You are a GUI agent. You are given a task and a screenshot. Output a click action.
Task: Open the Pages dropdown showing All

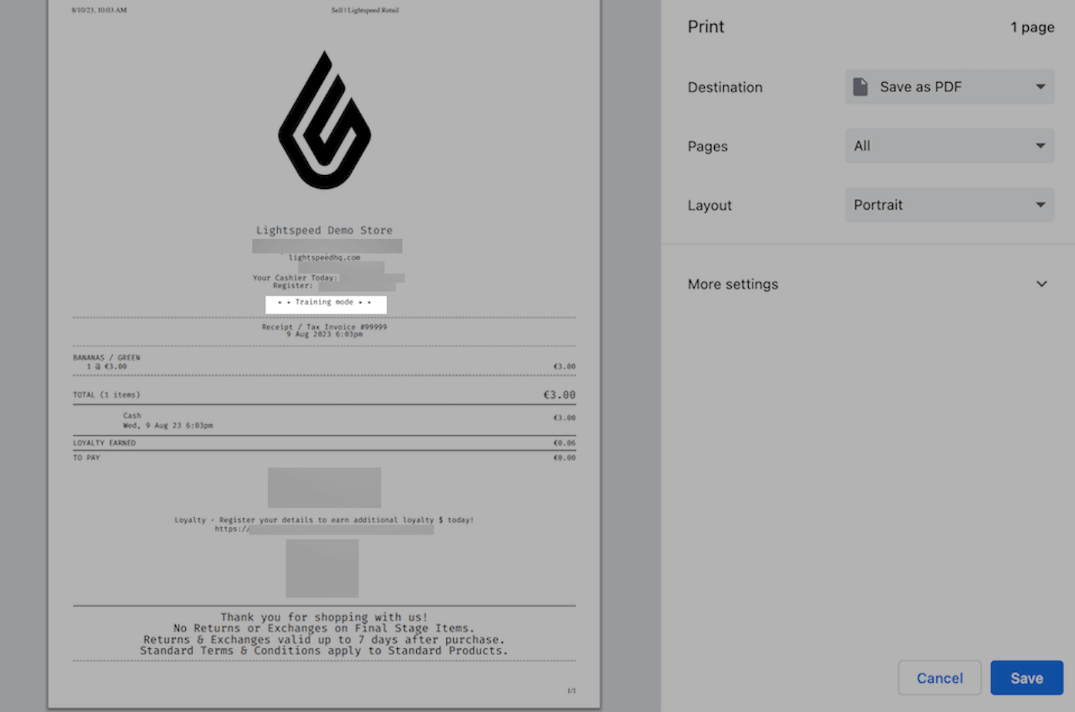pos(949,146)
